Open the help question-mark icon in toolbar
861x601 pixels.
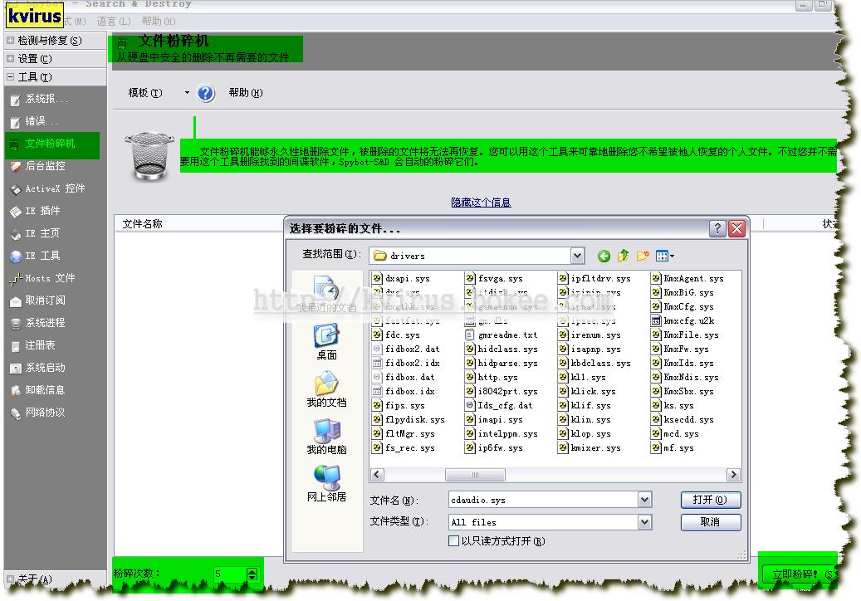(205, 93)
